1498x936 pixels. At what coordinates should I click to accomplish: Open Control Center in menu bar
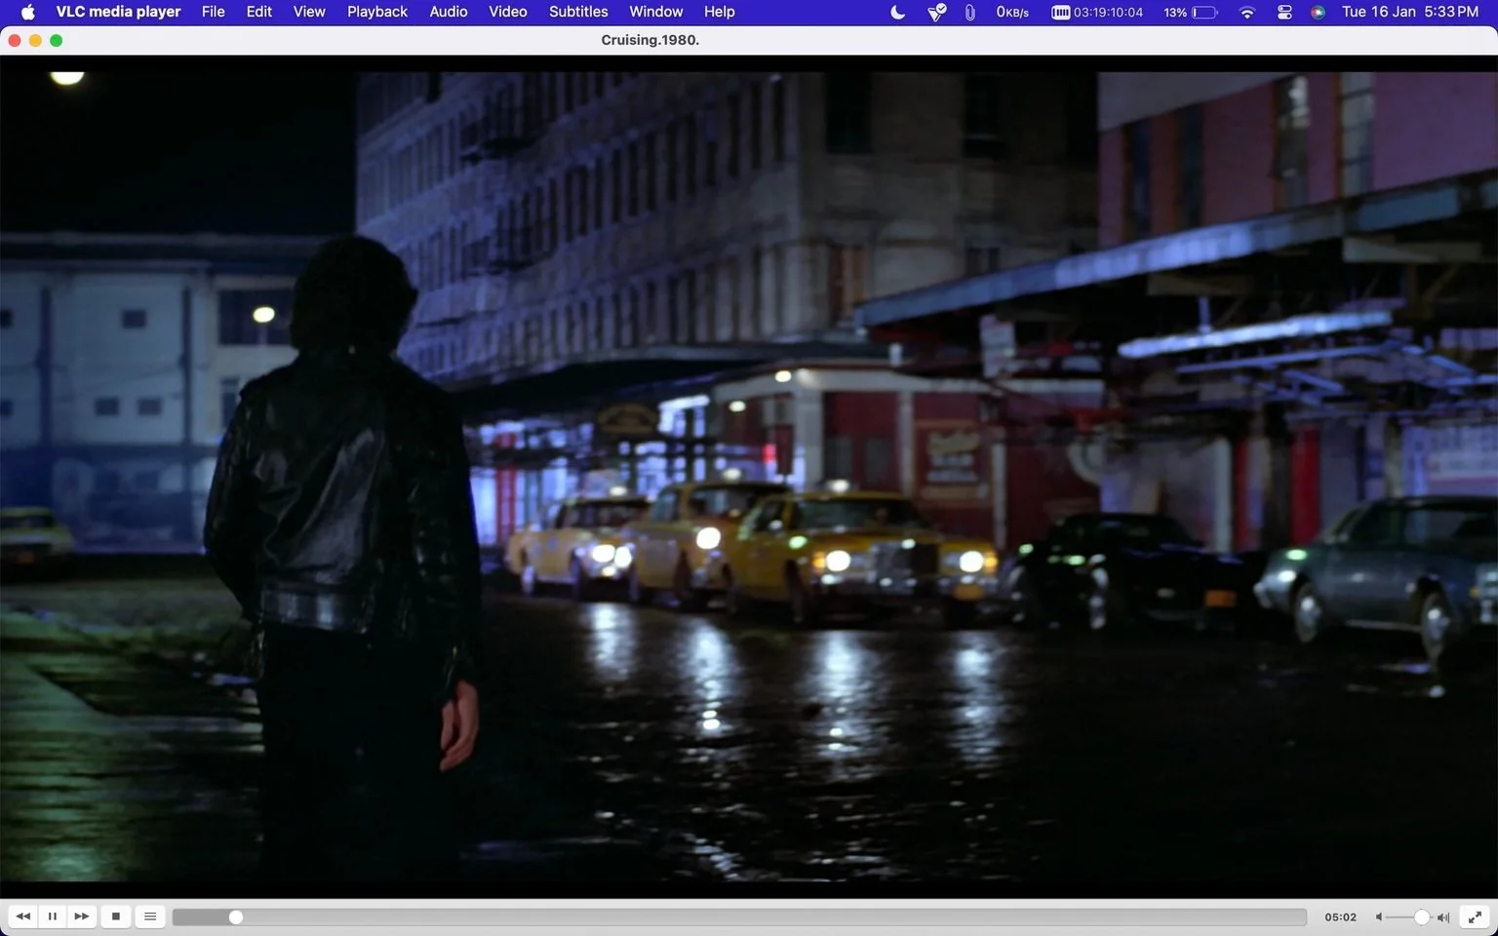[1284, 13]
